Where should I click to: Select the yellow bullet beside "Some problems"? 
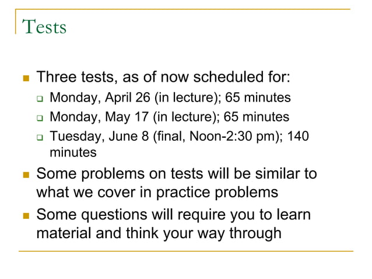tap(26, 175)
